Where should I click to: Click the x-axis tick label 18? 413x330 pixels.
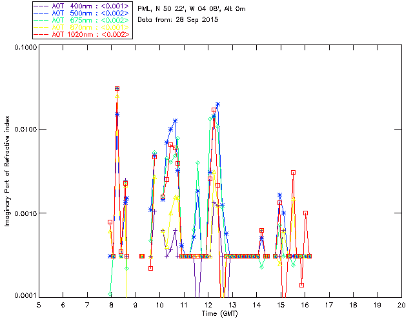tap(353, 305)
